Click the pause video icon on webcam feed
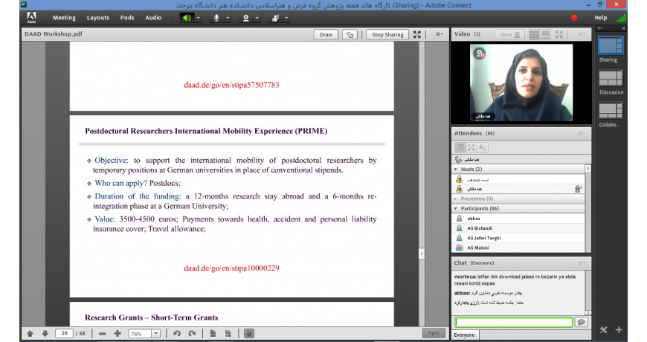This screenshot has width=647, height=342. 480,54
